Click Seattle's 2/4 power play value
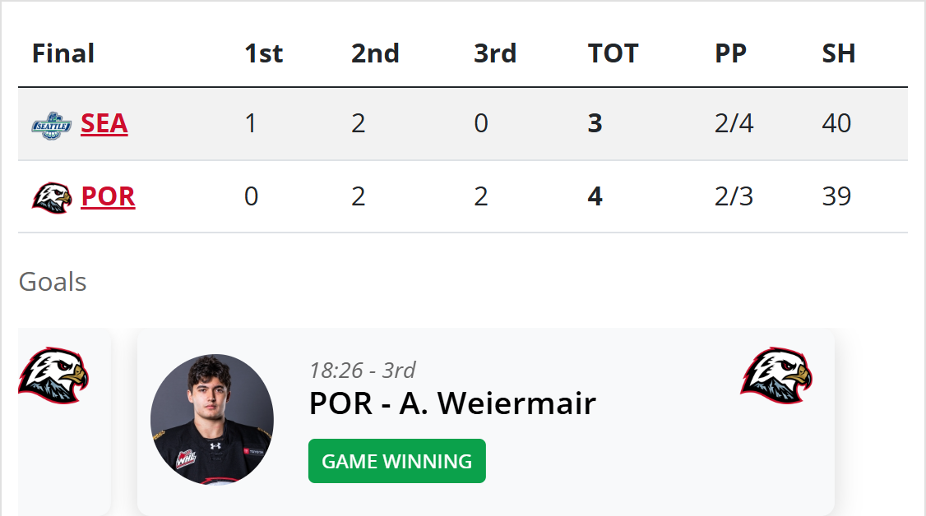Viewport: 926px width, 516px height. click(x=734, y=124)
